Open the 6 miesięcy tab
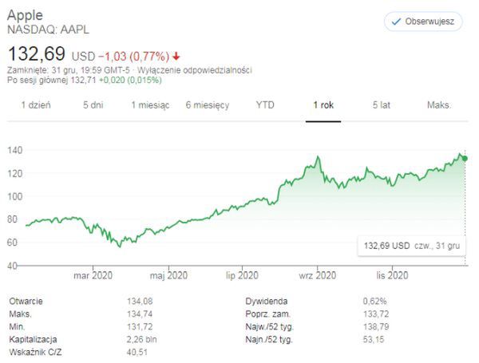This screenshot has height=363, width=479. [207, 105]
